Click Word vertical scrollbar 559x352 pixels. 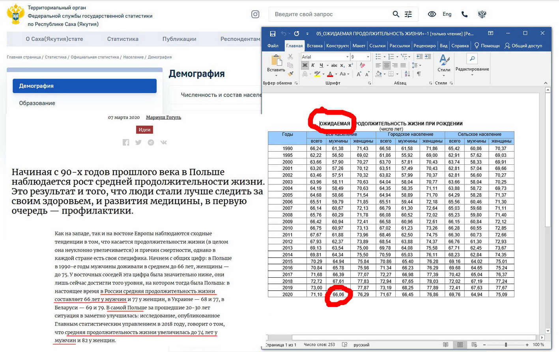point(548,210)
